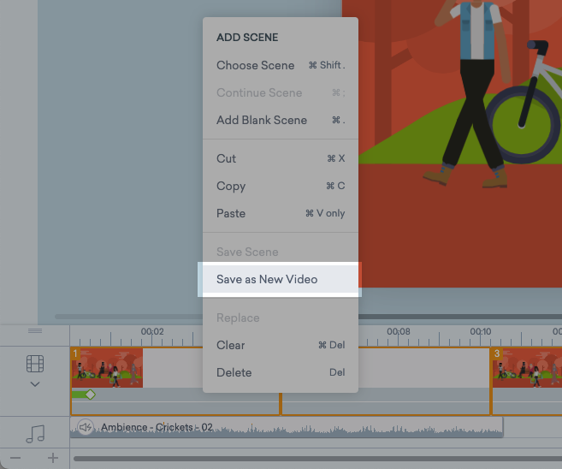Image resolution: width=562 pixels, height=469 pixels.
Task: Click the 00:02 mark on the ruler
Action: (152, 331)
